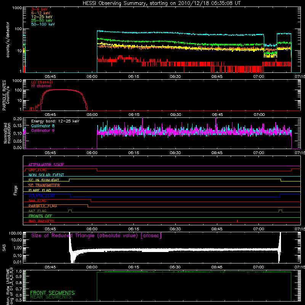Select the 3-6 keV legend entry
Viewport: 305px width, 305px height.
click(x=40, y=9)
